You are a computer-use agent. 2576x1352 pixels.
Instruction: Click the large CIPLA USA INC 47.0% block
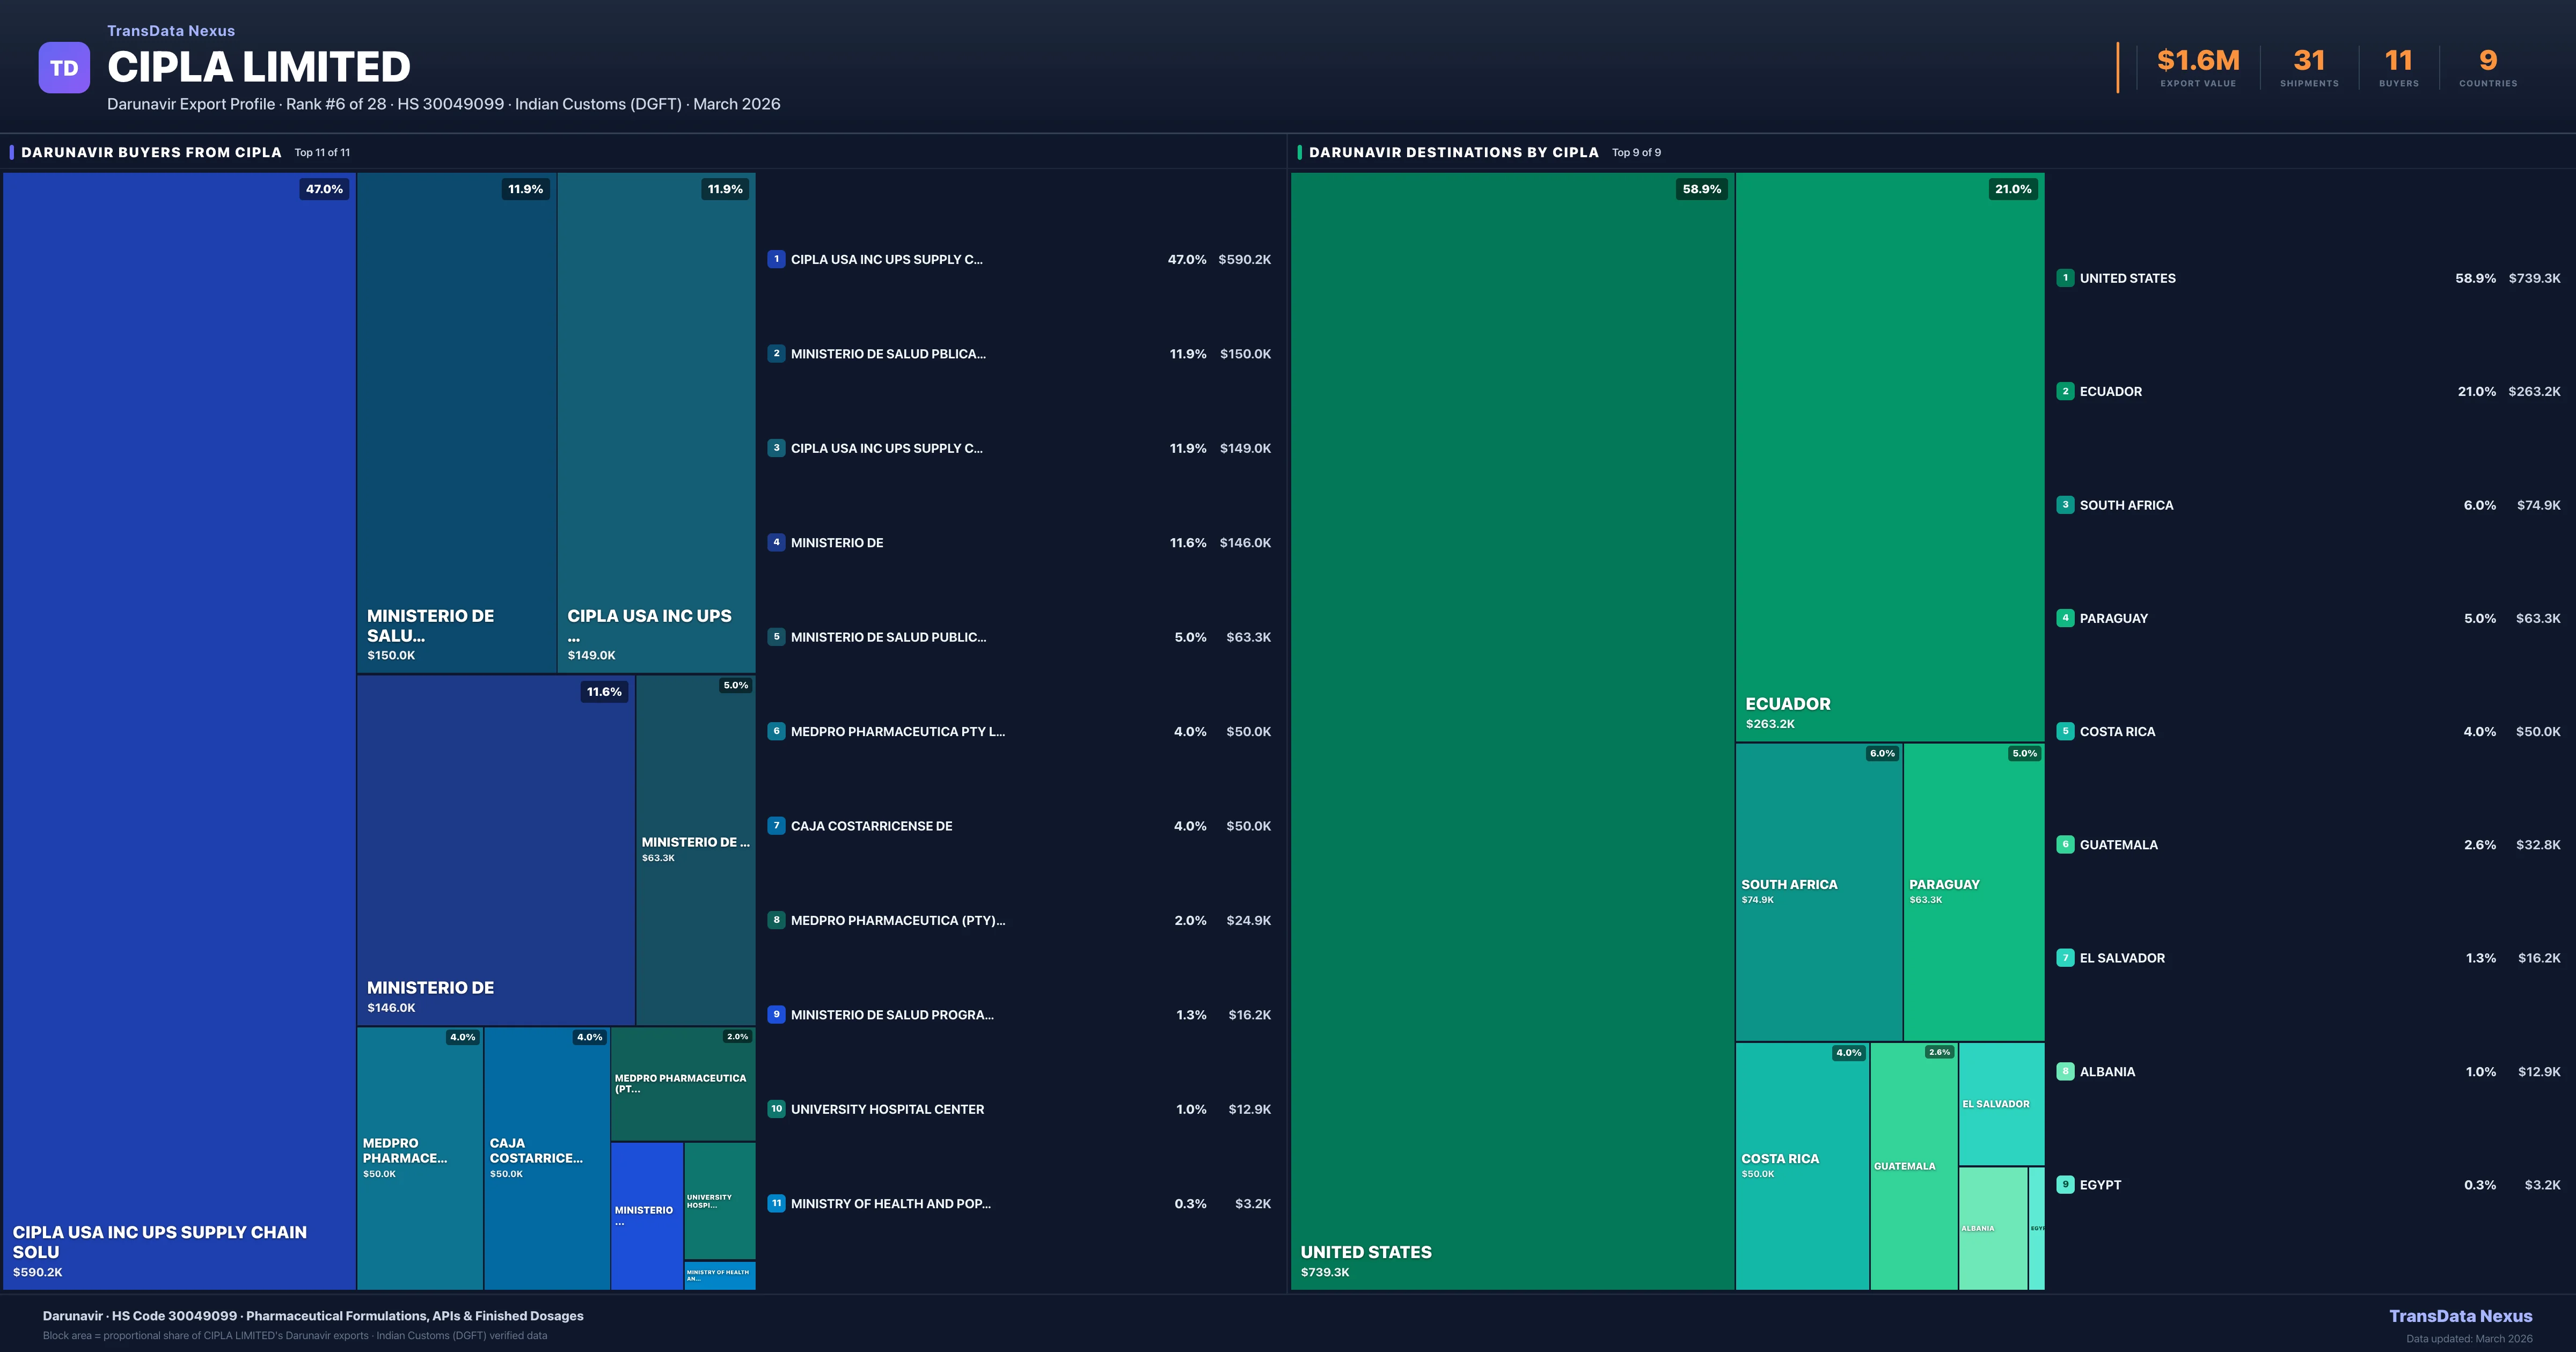coord(179,730)
